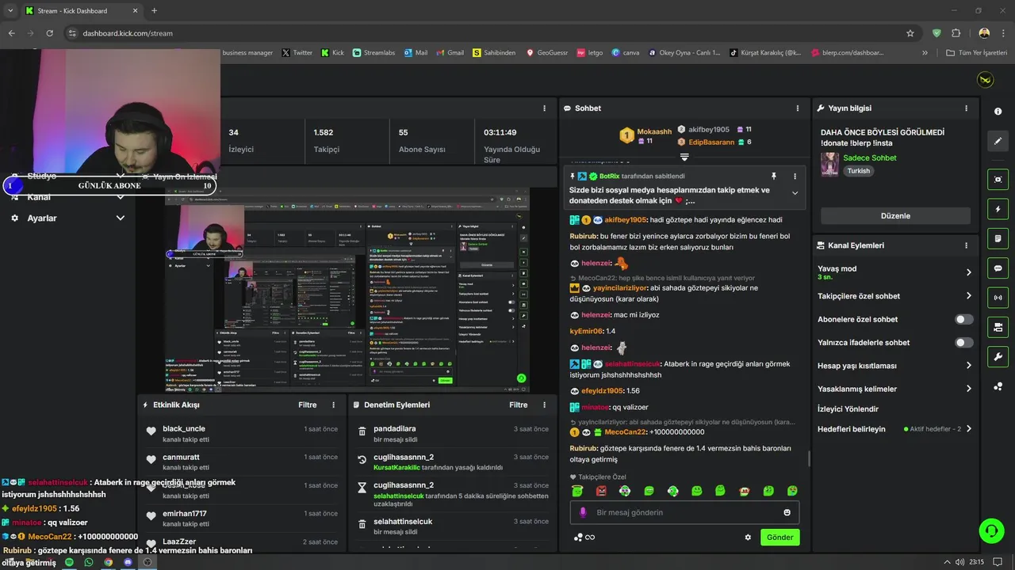
Task: Bookmark this page with star icon
Action: pos(910,33)
